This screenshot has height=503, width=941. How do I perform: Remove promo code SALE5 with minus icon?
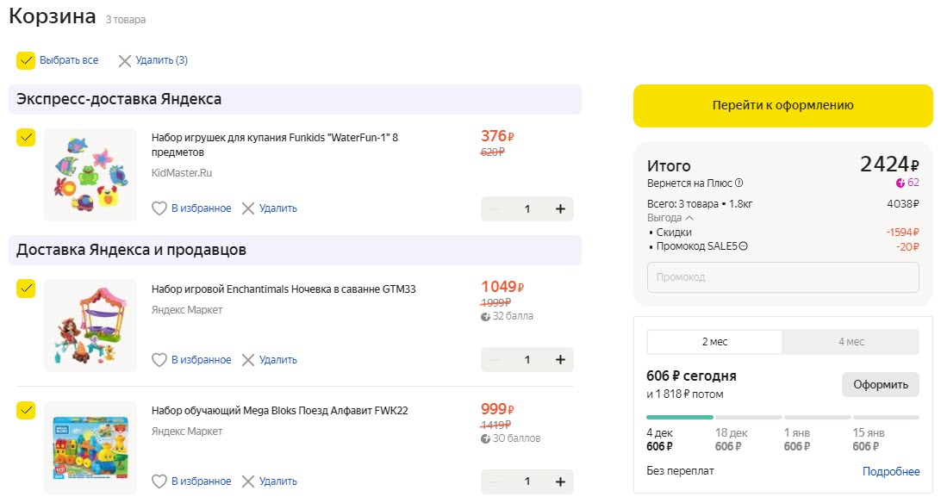(744, 246)
